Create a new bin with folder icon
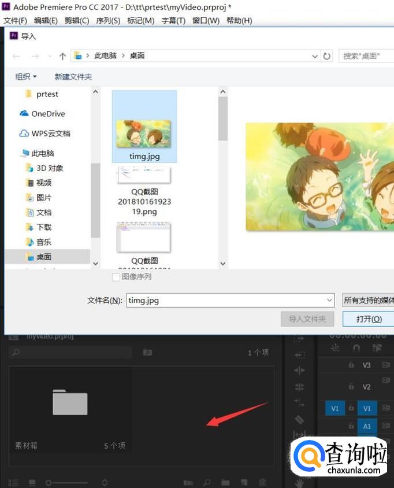The width and height of the screenshot is (394, 488). 225,483
